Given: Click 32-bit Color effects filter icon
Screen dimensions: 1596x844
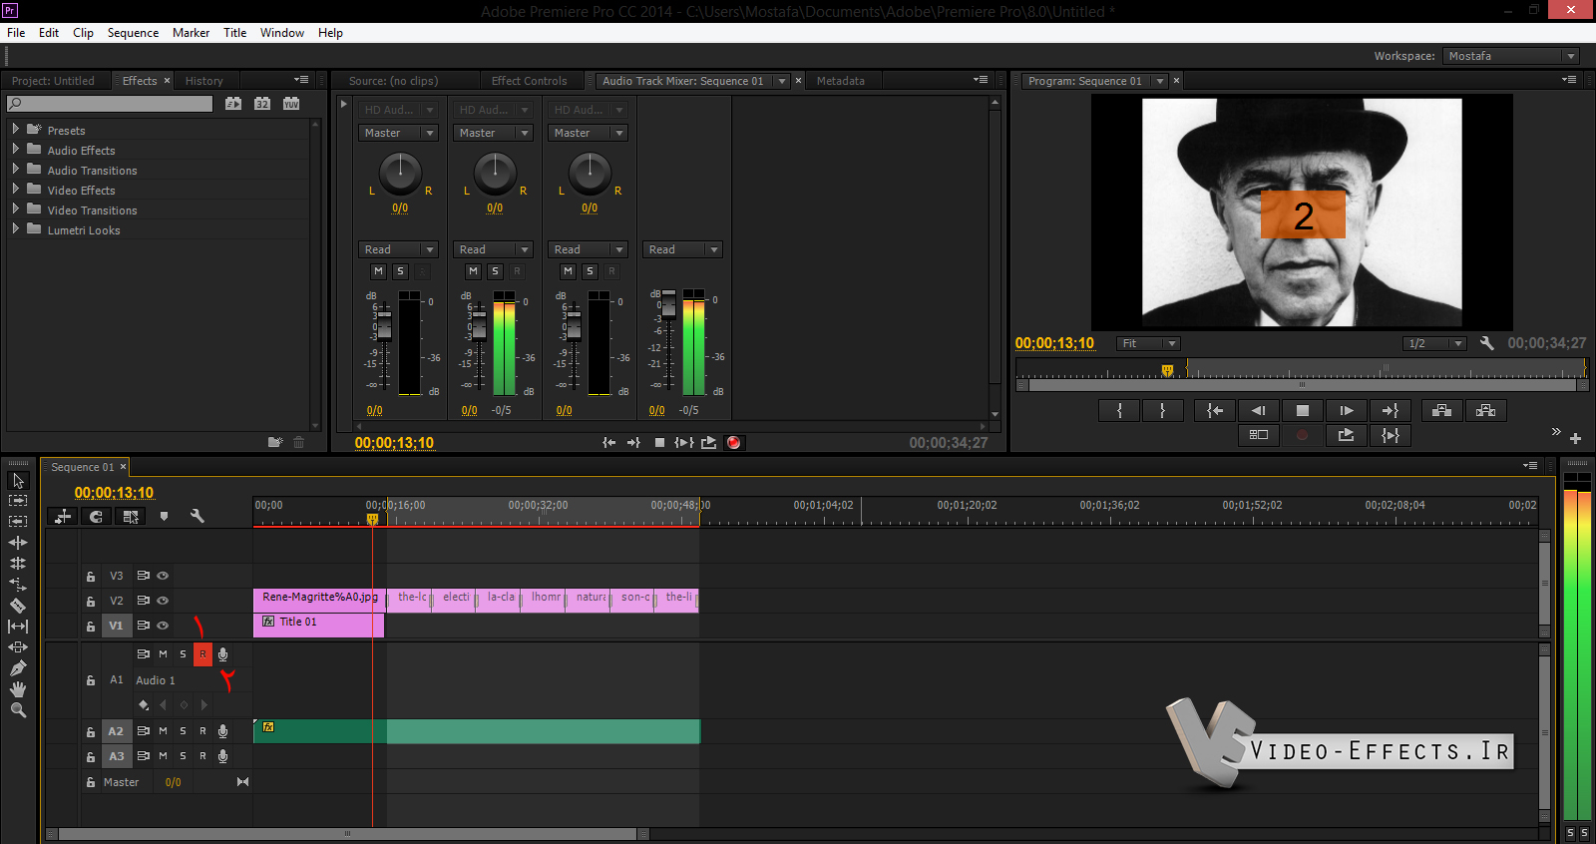Looking at the screenshot, I should click(262, 103).
